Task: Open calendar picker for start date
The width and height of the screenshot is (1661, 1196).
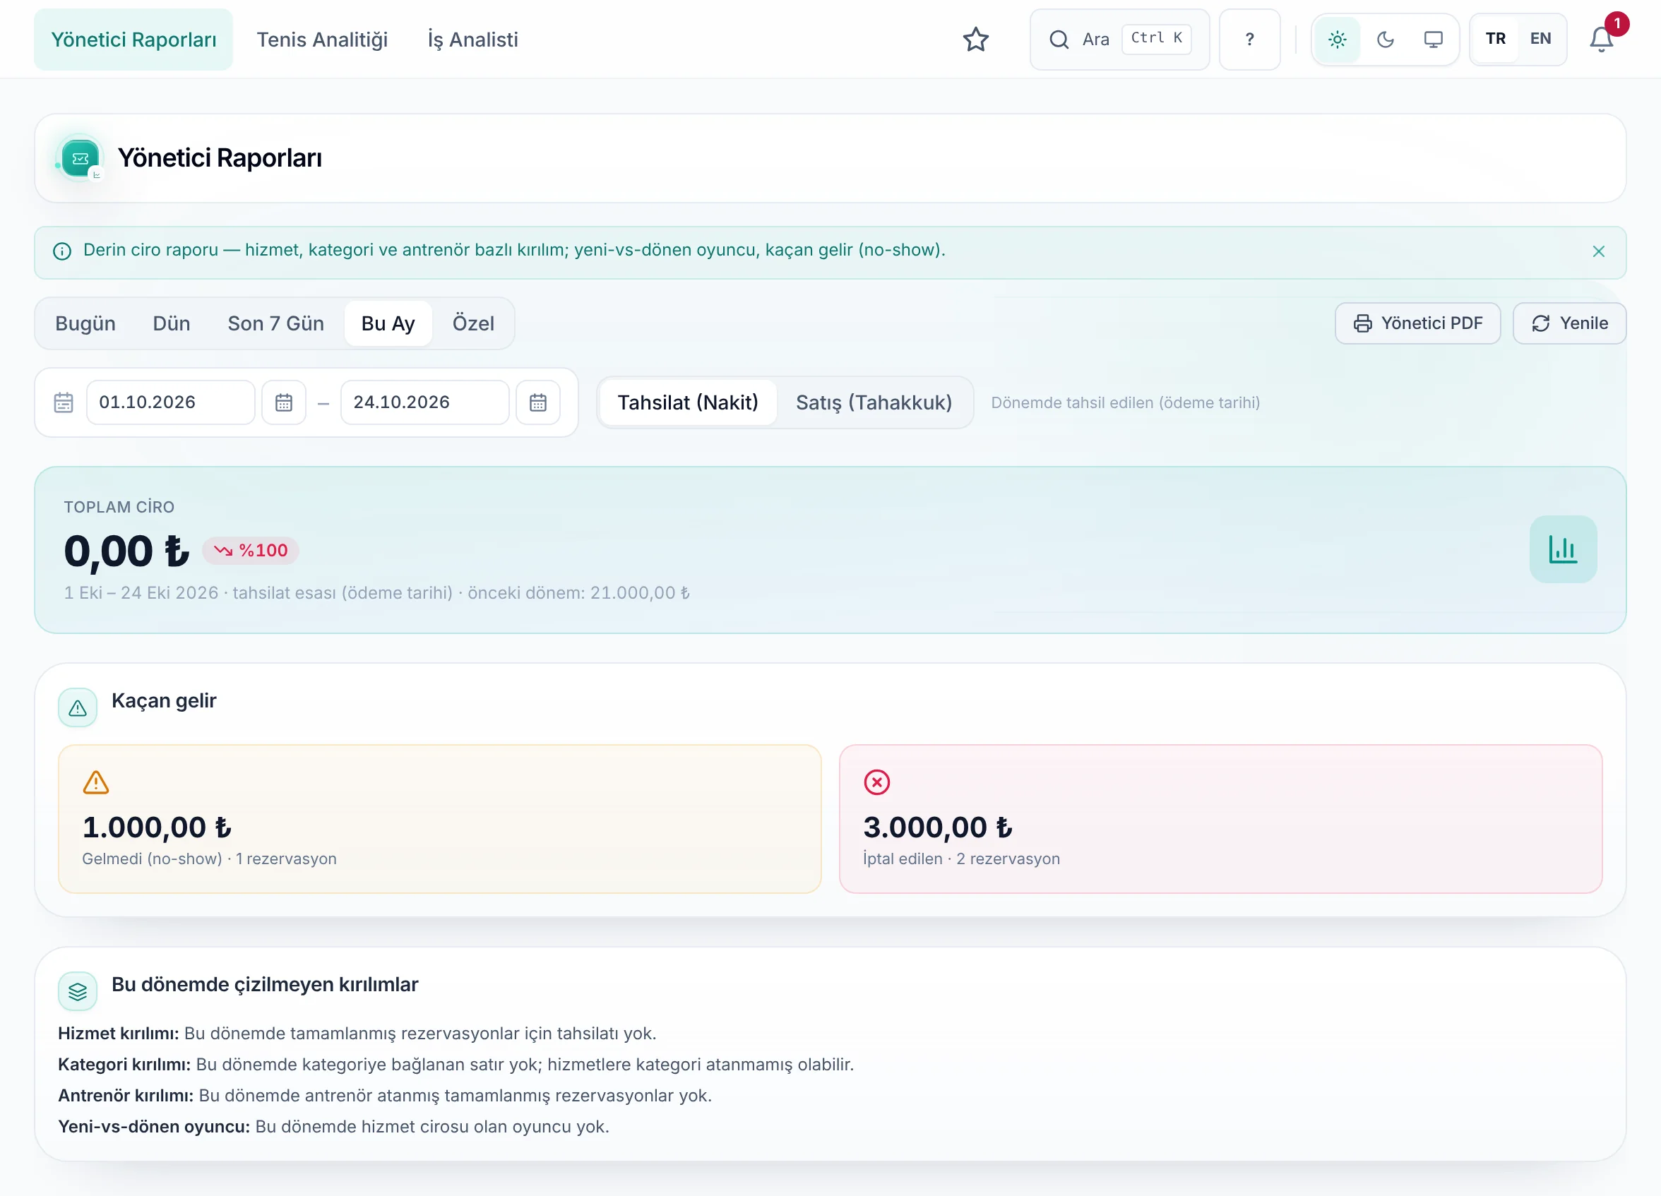Action: point(284,402)
